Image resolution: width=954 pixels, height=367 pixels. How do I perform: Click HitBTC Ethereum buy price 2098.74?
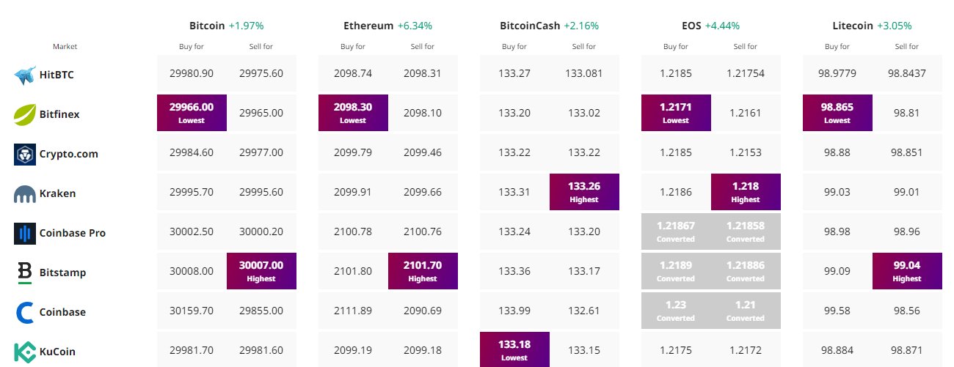pos(353,73)
